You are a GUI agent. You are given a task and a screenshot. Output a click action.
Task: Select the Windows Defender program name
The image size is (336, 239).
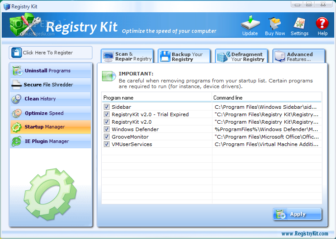[135, 129]
